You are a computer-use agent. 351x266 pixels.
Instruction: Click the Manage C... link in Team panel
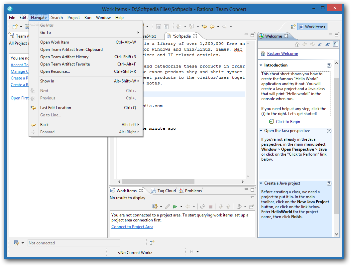tap(20, 71)
